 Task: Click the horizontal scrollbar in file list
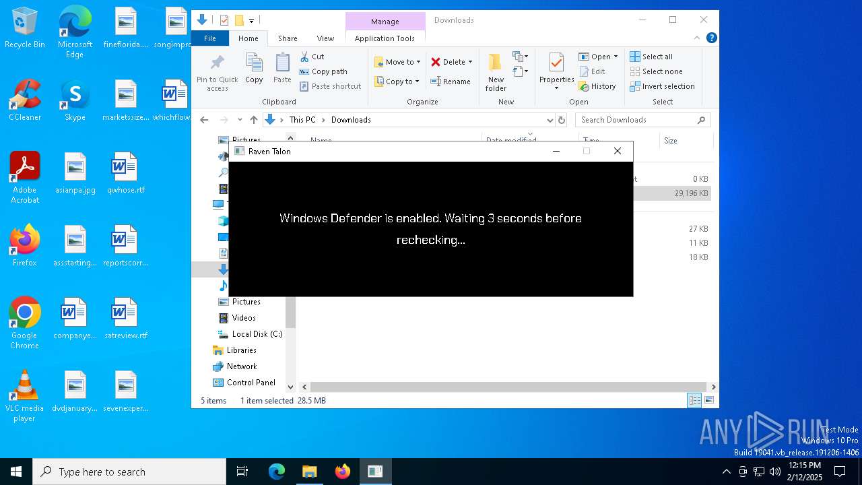tap(508, 387)
